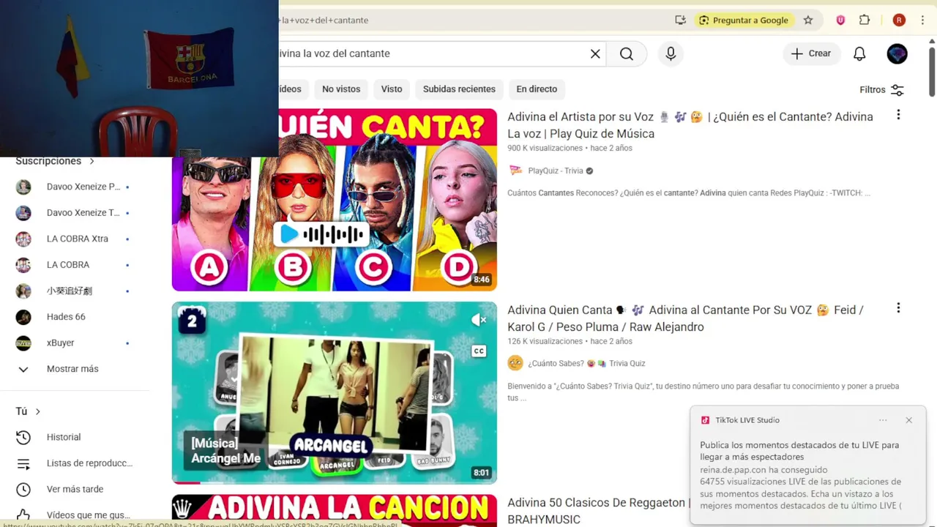Open the Arcangel quiz video thumbnail
The height and width of the screenshot is (527, 937).
334,393
